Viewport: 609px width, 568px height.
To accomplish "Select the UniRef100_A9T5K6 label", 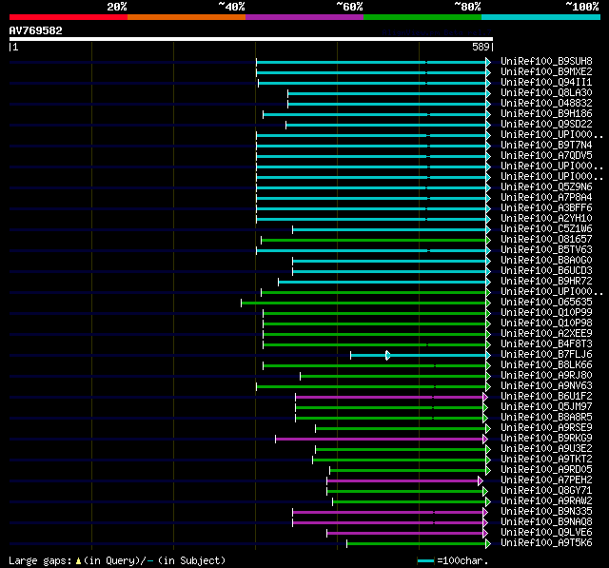I will tap(546, 543).
